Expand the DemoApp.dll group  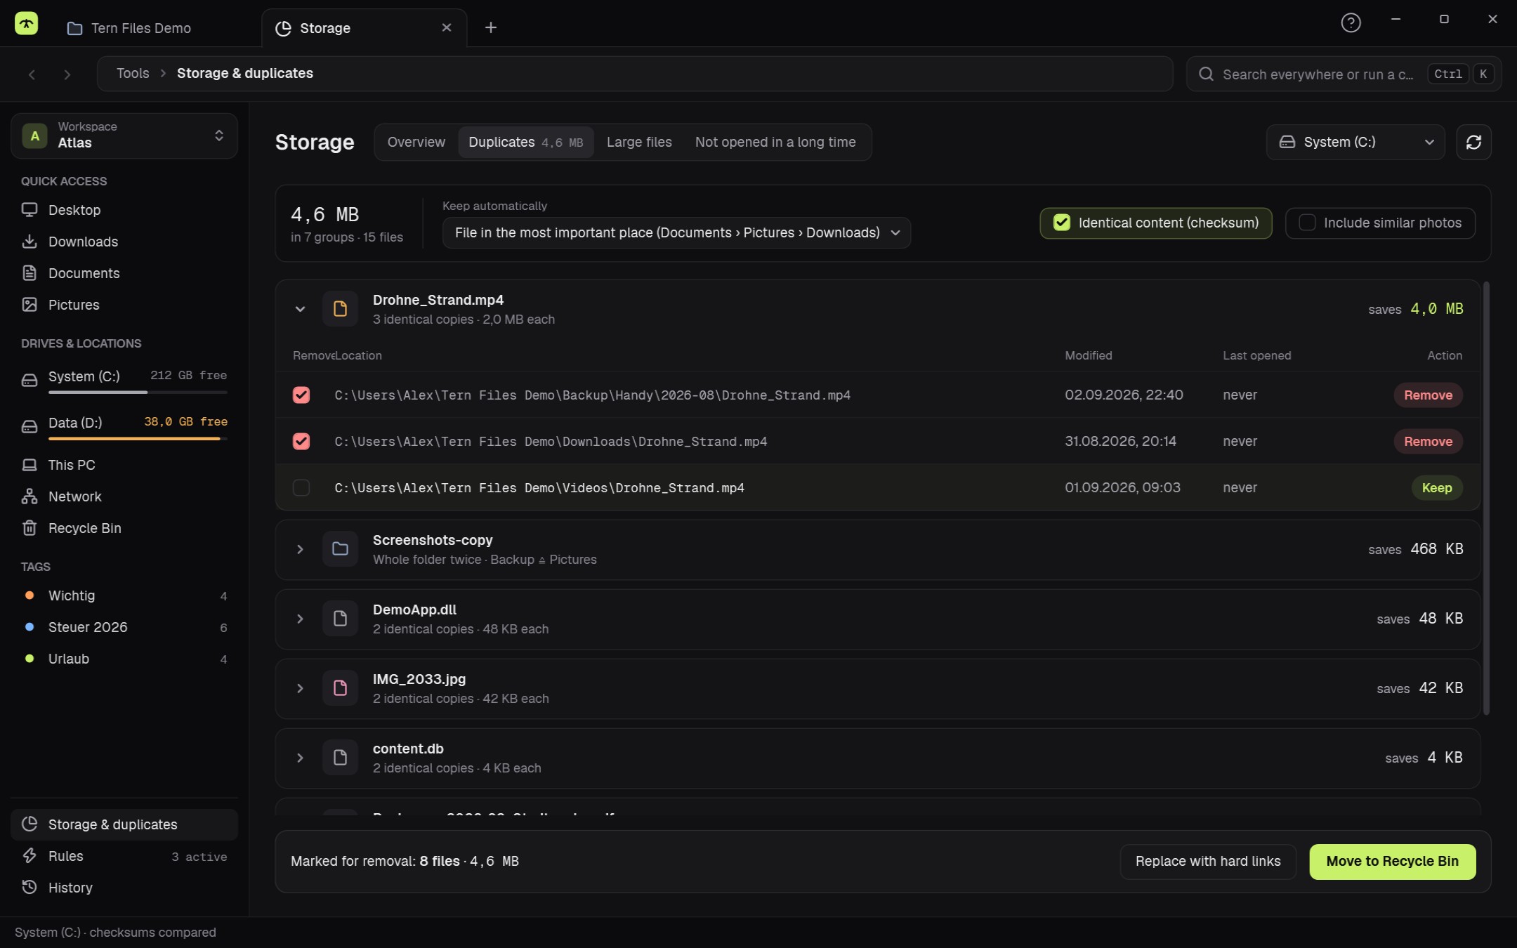click(300, 619)
